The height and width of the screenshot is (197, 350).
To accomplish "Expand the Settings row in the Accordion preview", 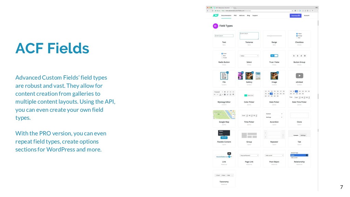I will tap(274, 117).
